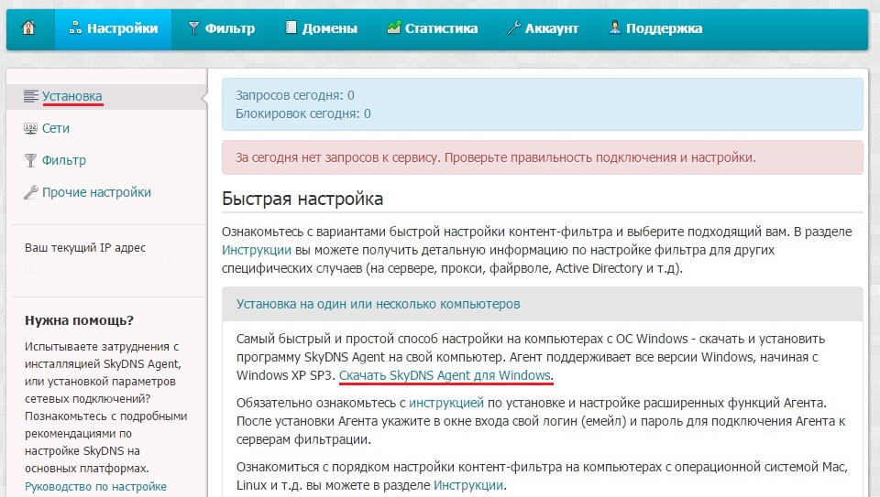The height and width of the screenshot is (497, 880).
Task: Open the Поддержка tab
Action: 654,28
